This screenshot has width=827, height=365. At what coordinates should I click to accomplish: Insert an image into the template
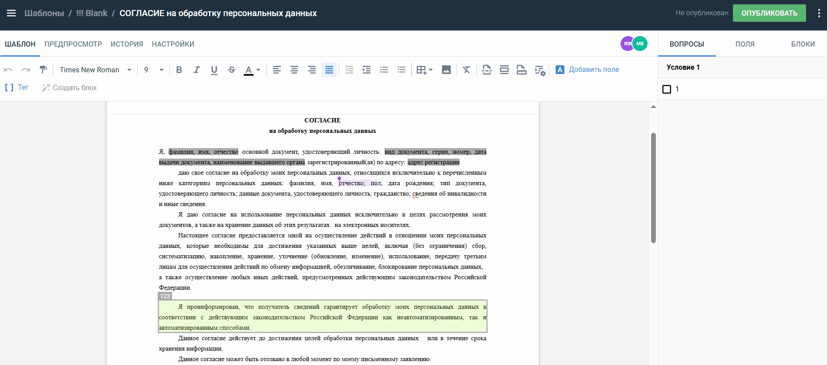point(446,70)
